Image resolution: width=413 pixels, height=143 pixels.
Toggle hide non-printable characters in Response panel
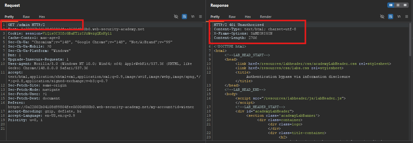click(x=382, y=17)
